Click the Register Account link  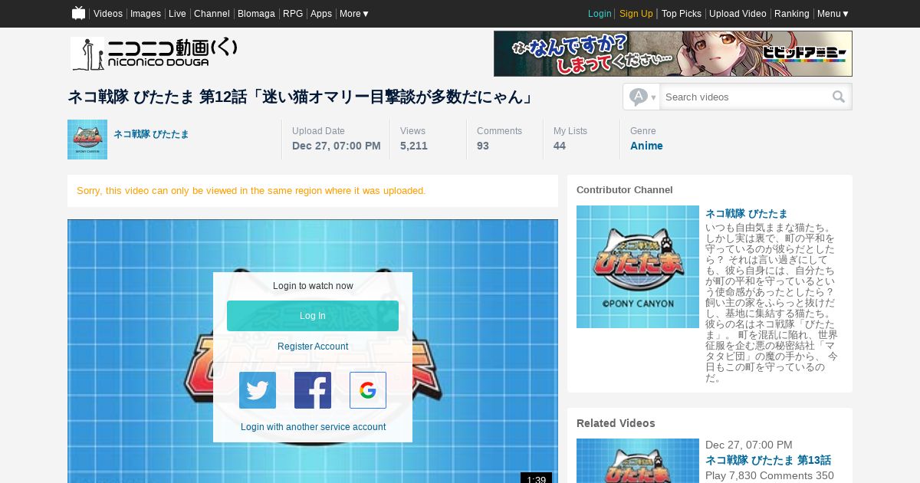[313, 347]
